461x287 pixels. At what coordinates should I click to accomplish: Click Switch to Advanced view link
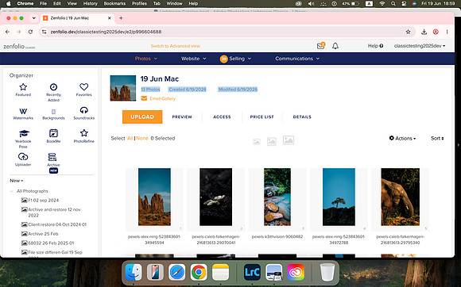(x=175, y=46)
